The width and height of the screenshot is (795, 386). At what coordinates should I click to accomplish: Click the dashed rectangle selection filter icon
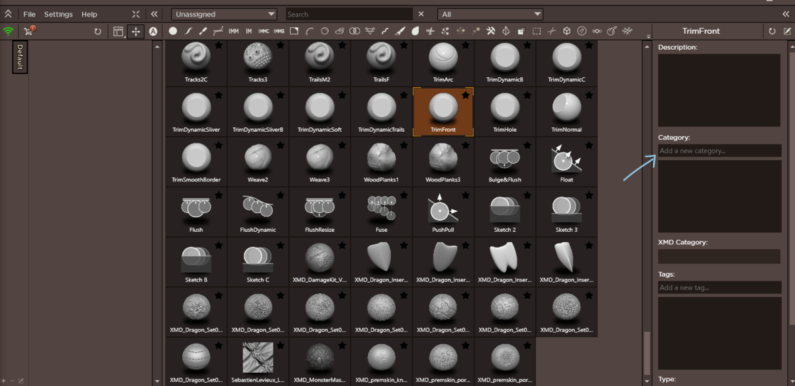(537, 30)
